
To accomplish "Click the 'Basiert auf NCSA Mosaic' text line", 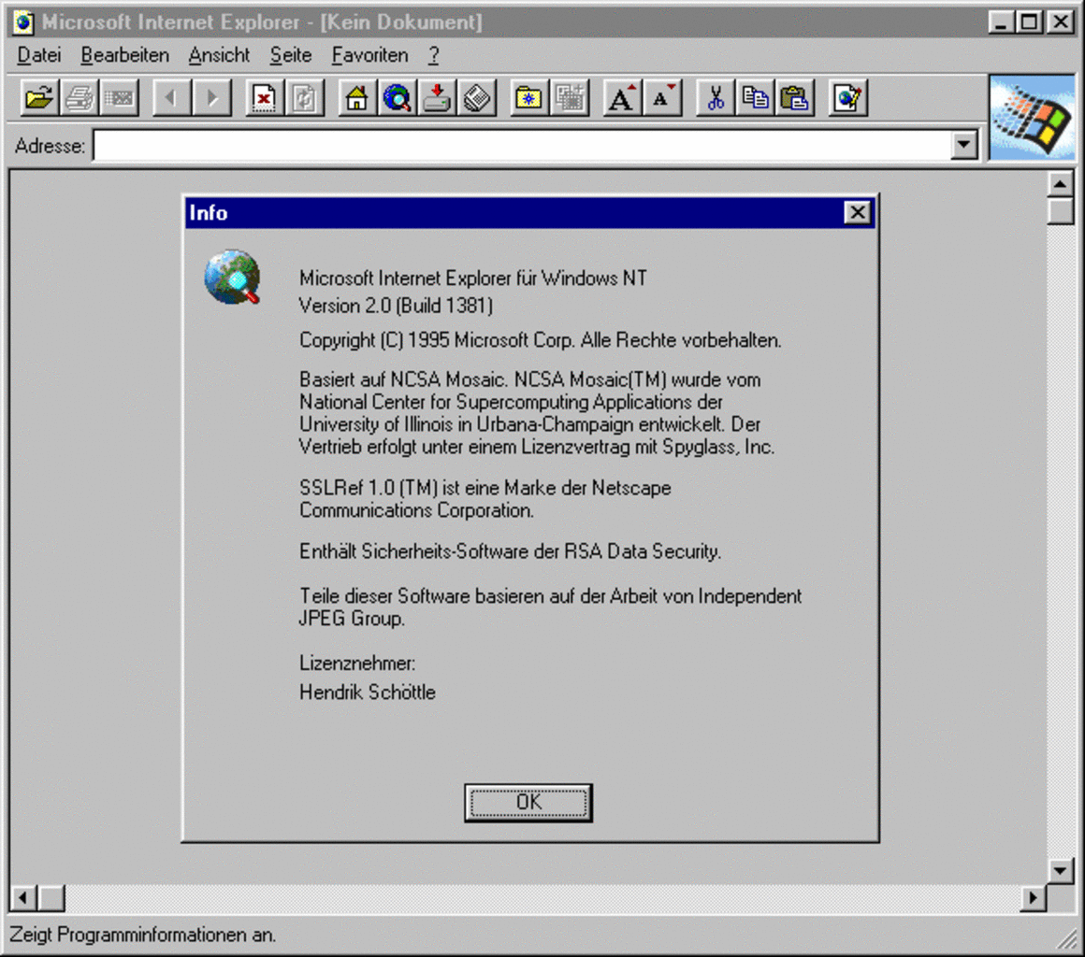I will click(530, 379).
